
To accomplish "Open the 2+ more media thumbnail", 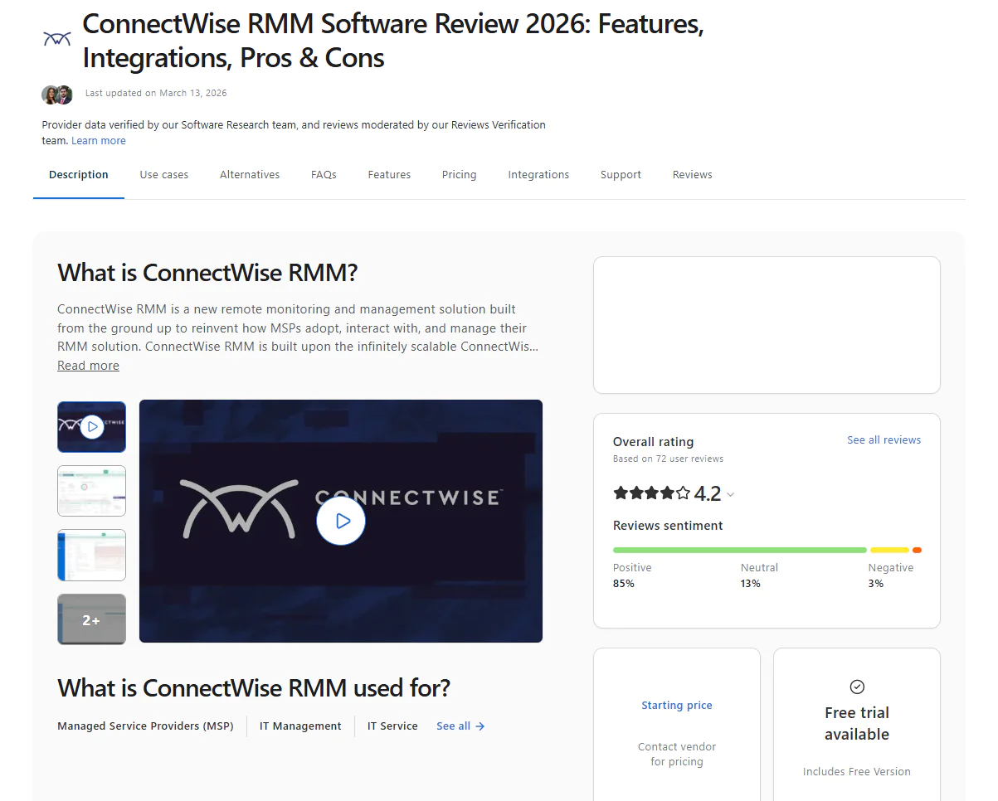I will (91, 619).
